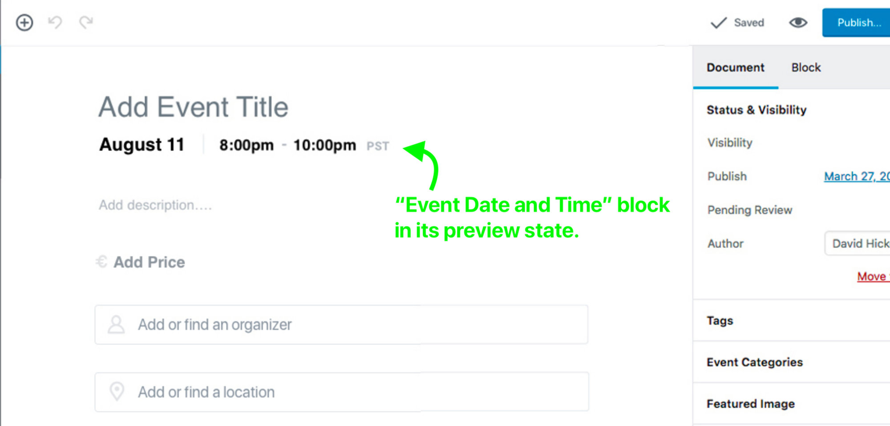Click the Add Event Title field
890x426 pixels.
pos(193,107)
